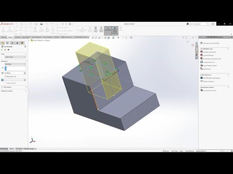
Task: Open Copy Settings Wizard link
Action: click(210, 66)
